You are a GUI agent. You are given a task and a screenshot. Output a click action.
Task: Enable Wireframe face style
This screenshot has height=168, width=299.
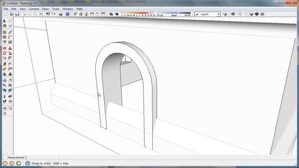(240, 14)
